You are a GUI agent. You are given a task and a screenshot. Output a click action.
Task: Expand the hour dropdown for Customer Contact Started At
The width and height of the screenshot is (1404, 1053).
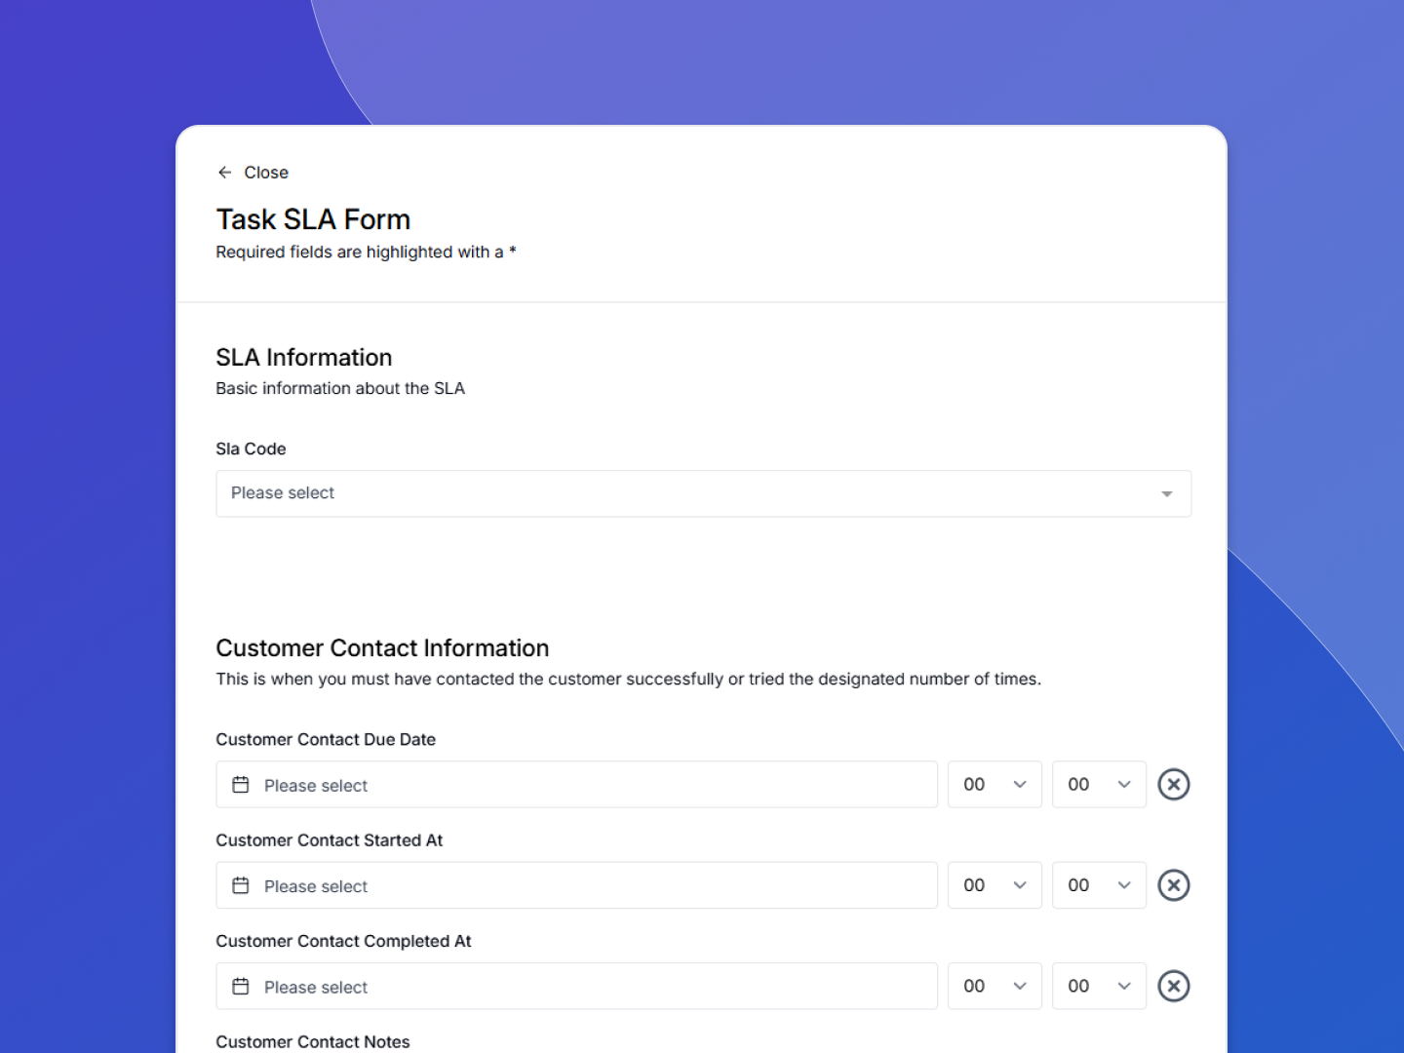994,885
